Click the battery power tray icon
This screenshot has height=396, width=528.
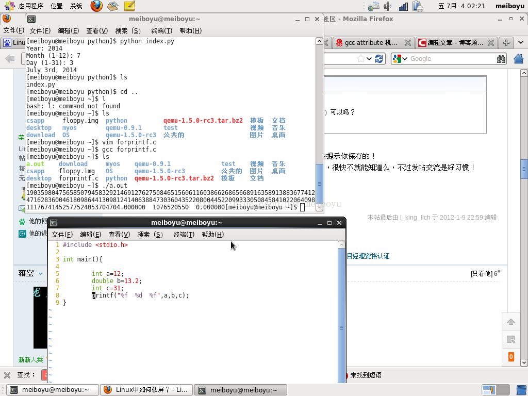pyautogui.click(x=418, y=6)
